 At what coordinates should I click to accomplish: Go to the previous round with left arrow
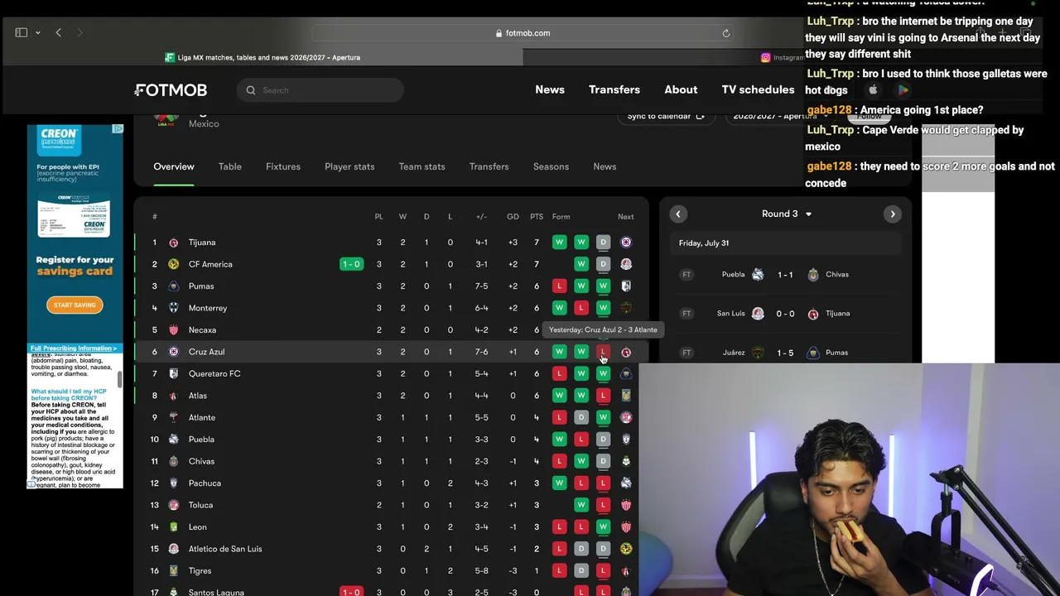click(x=678, y=214)
